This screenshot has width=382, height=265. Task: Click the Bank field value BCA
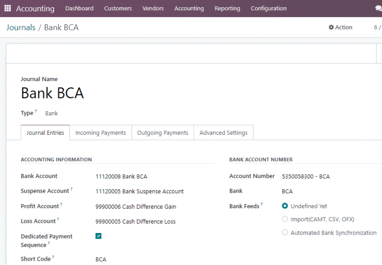click(x=287, y=191)
